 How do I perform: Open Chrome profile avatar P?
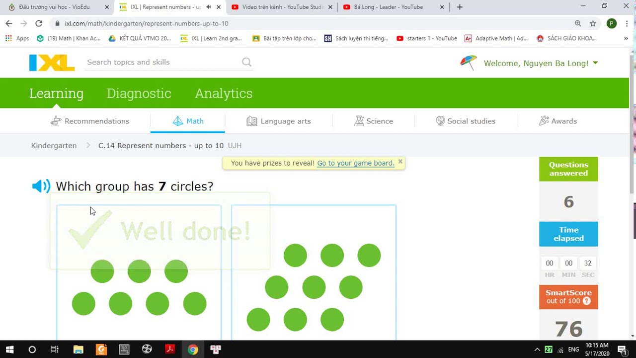click(x=612, y=23)
